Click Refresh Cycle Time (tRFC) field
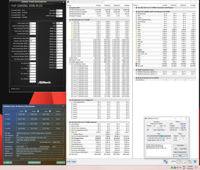The width and height of the screenshot is (200, 170). [33, 41]
